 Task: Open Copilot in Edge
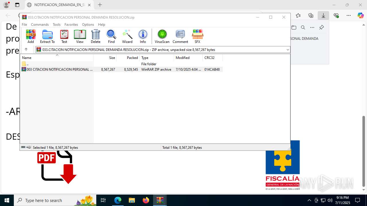pyautogui.click(x=360, y=15)
